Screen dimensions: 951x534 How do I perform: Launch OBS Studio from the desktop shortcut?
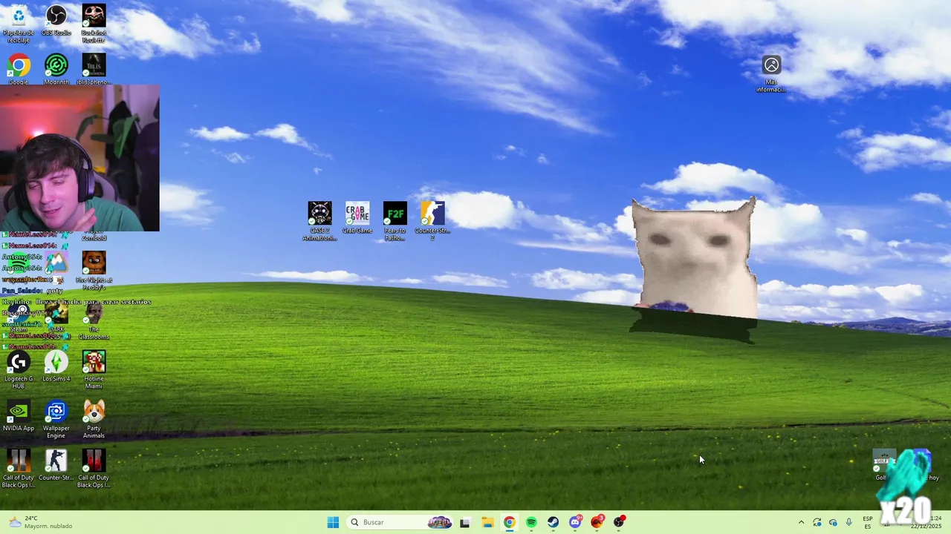tap(56, 21)
